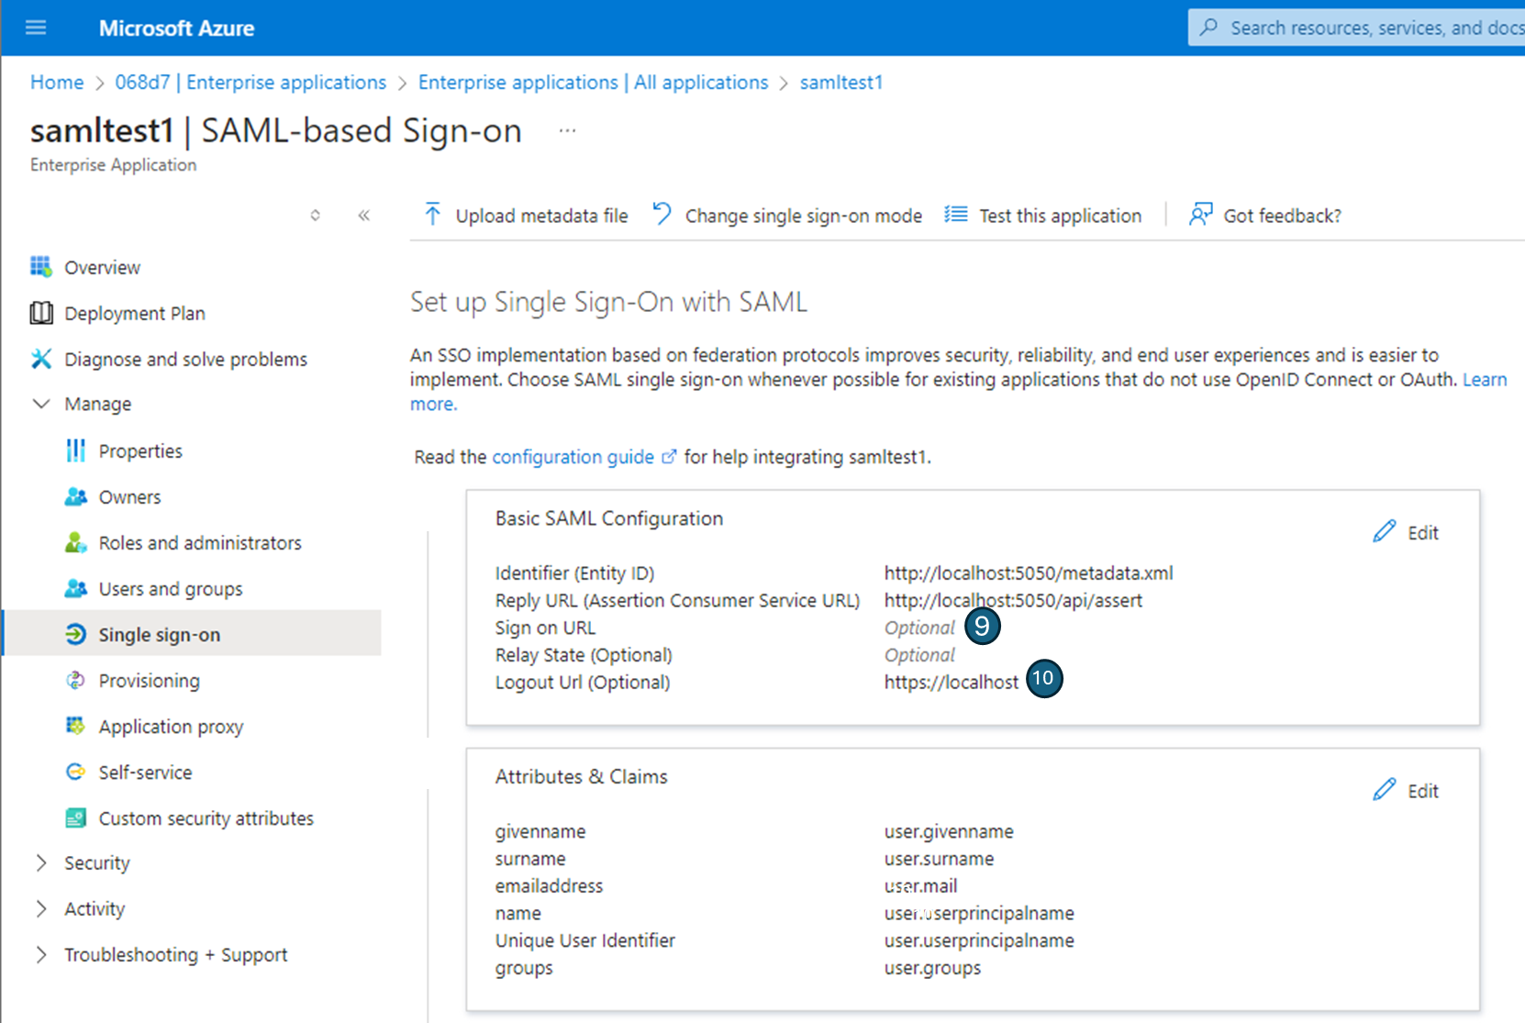Follow the Learn more link
1525x1023 pixels.
point(1485,379)
